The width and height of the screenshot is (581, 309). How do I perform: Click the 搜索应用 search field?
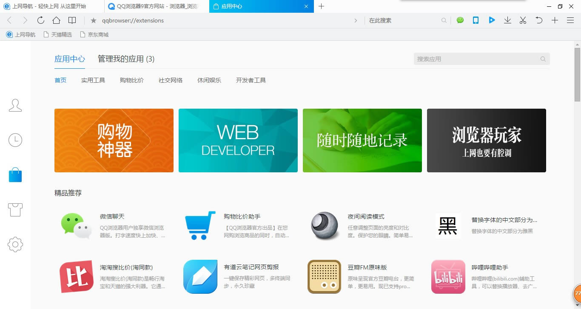click(x=476, y=59)
